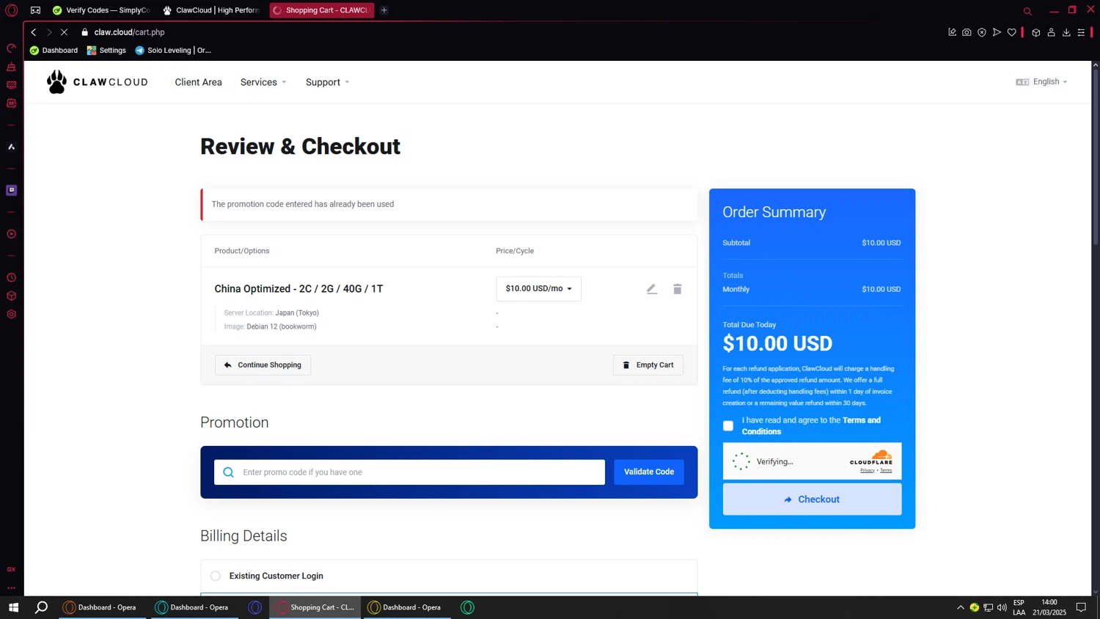Open Cloudflare Privacy link

point(867,470)
